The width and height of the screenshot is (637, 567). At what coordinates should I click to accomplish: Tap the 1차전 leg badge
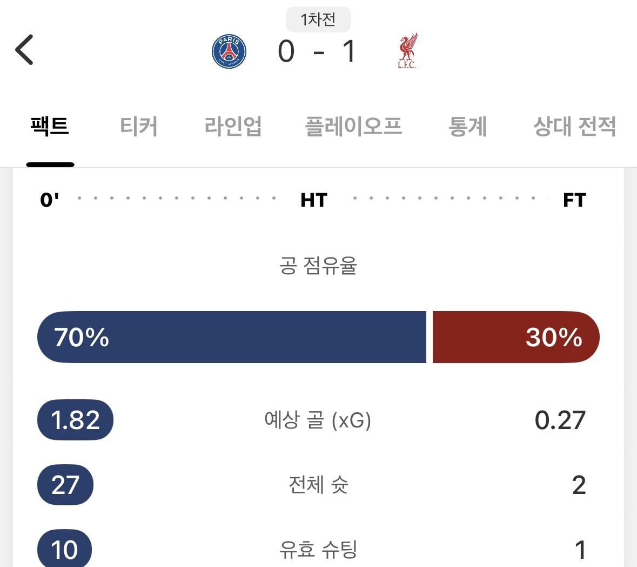[318, 20]
